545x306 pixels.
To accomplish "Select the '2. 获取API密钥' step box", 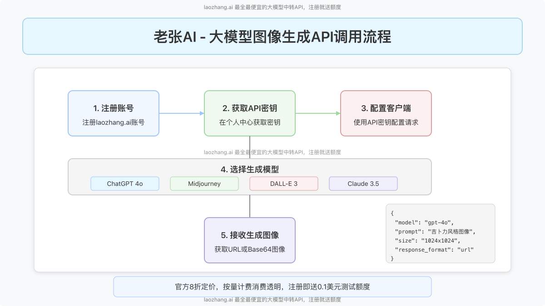I will [250, 113].
